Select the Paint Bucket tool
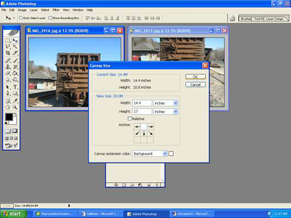Image resolution: width=291 pixels, height=218 pixels. (x=15, y=73)
